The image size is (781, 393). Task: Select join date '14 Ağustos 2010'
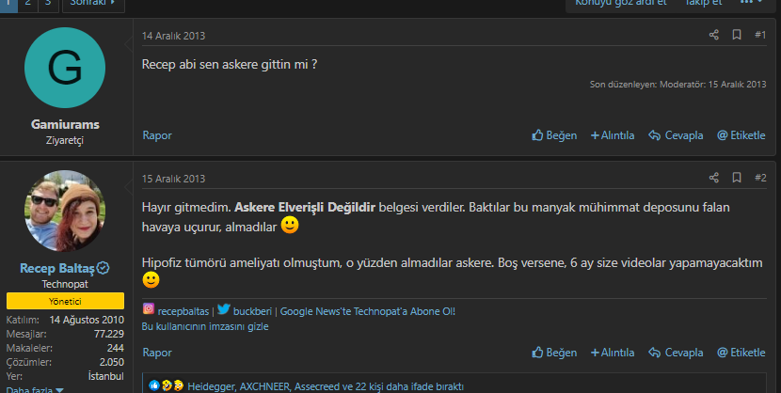click(x=87, y=320)
